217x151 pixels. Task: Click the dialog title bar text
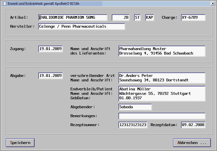point(43,3)
